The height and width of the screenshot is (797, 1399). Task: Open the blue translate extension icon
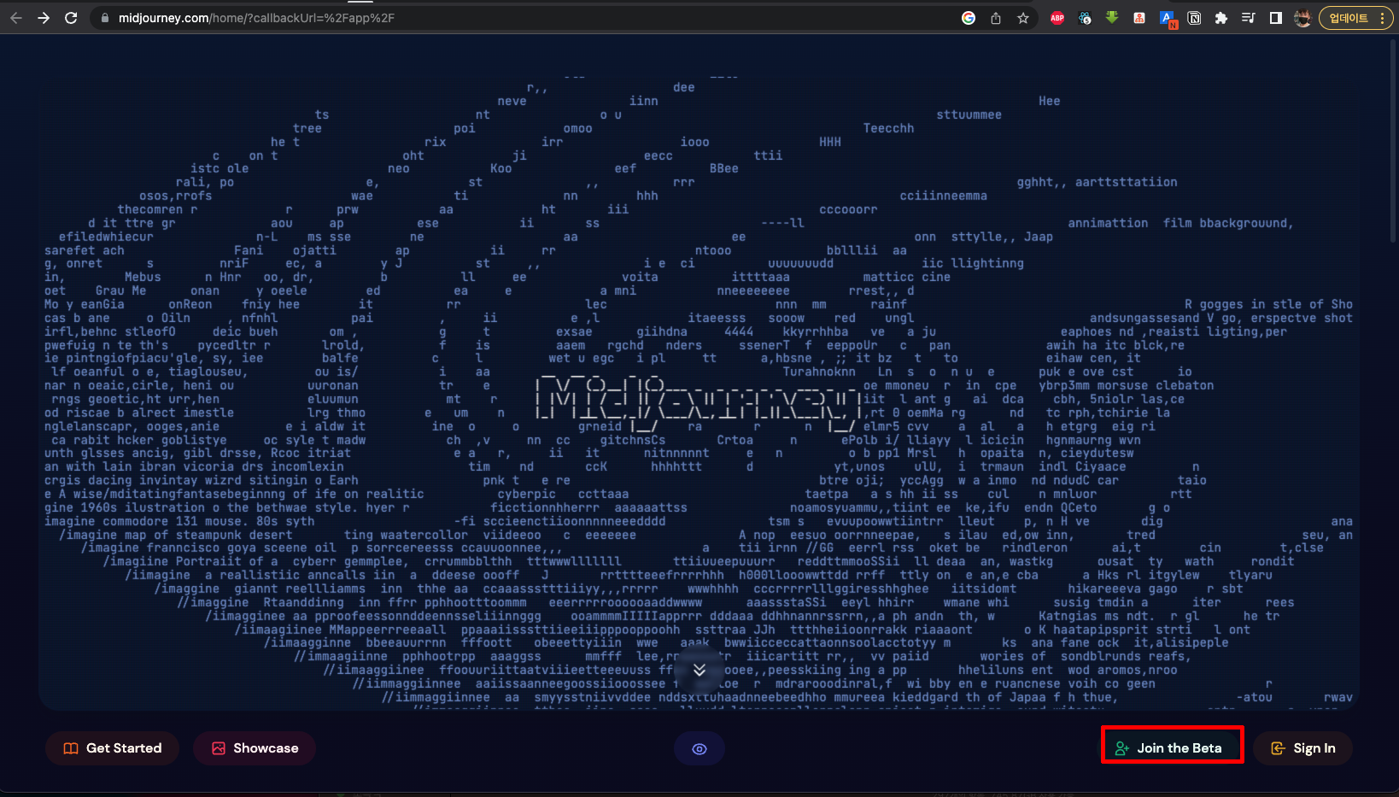1168,19
